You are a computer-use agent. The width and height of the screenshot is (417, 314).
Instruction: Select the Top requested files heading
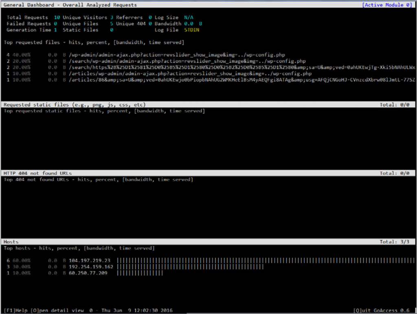[94, 42]
